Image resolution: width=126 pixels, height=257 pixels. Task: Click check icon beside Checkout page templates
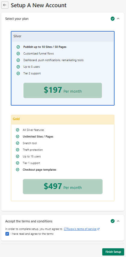pyautogui.click(x=17, y=170)
